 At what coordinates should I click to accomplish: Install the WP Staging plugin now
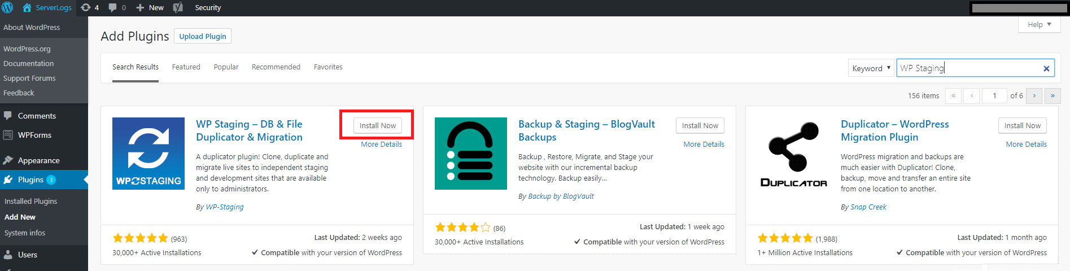pos(378,126)
